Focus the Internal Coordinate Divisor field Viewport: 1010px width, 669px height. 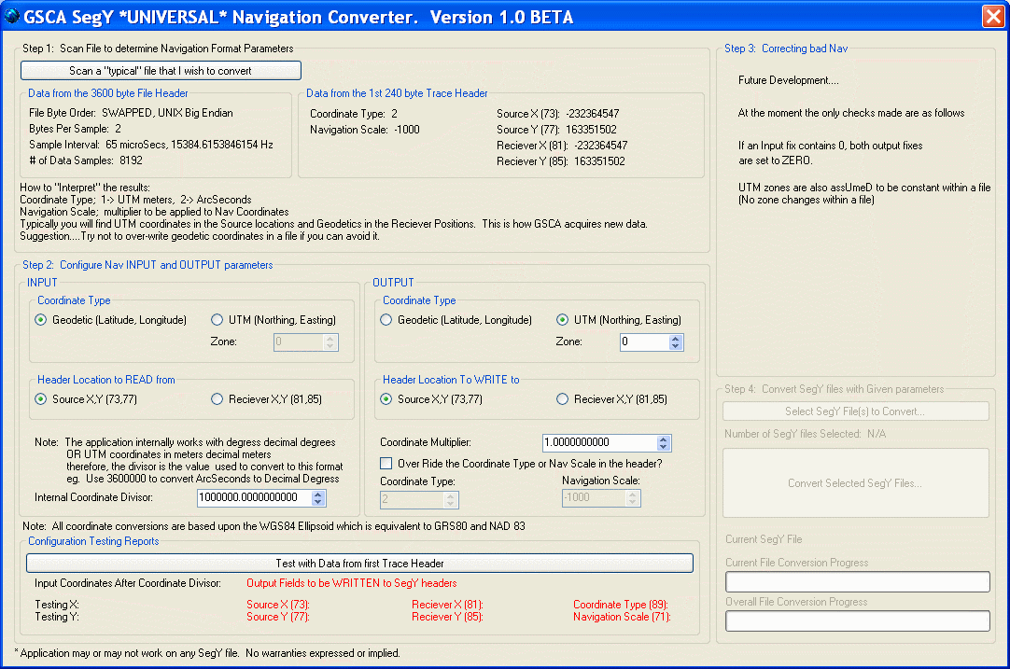click(x=255, y=497)
